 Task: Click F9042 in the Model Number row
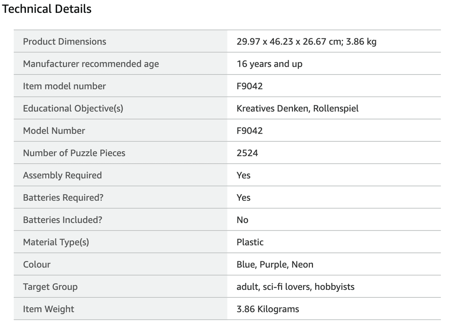click(x=250, y=131)
